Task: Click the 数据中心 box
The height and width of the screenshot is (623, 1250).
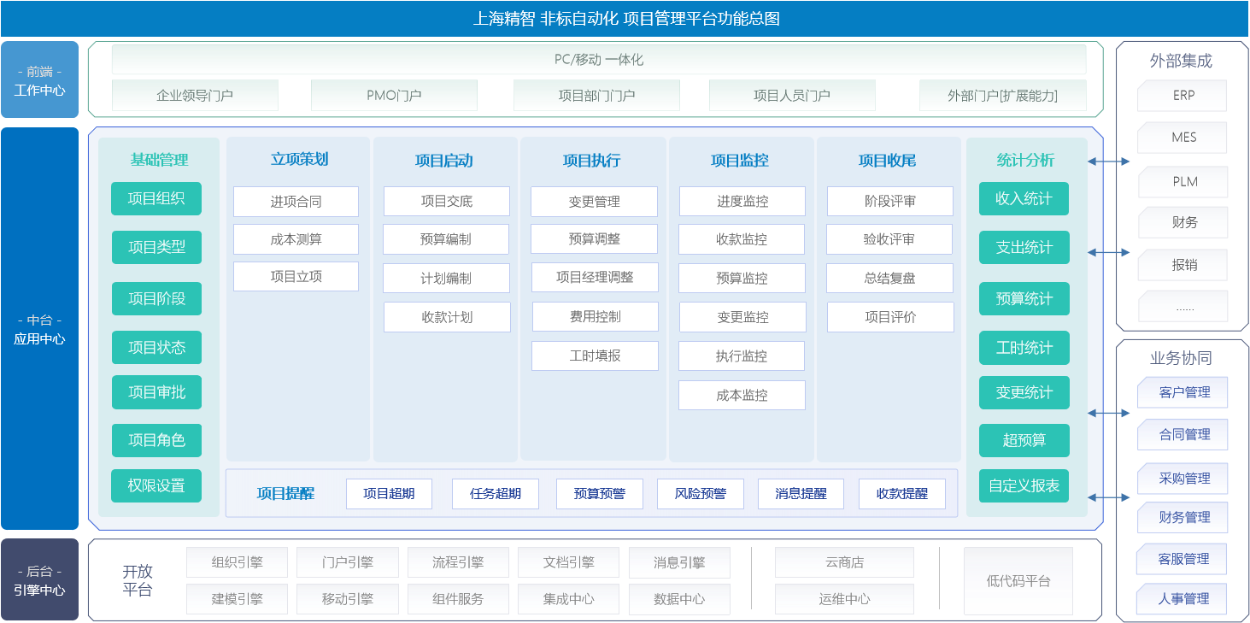Action: tap(679, 599)
